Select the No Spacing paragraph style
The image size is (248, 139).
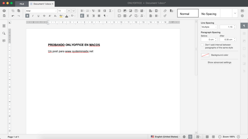pos(209,13)
